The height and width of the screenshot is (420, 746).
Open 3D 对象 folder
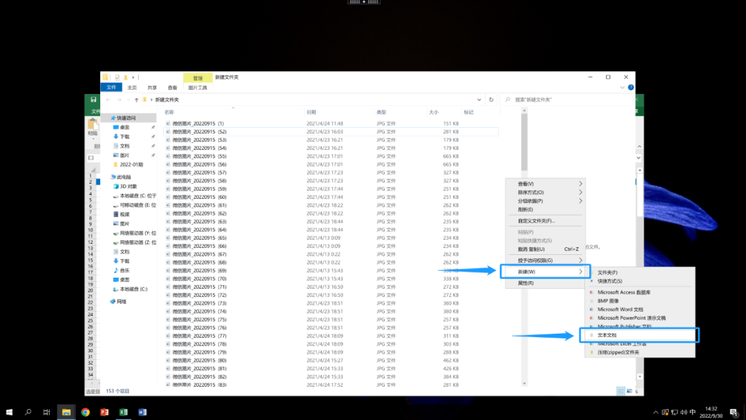coord(128,187)
